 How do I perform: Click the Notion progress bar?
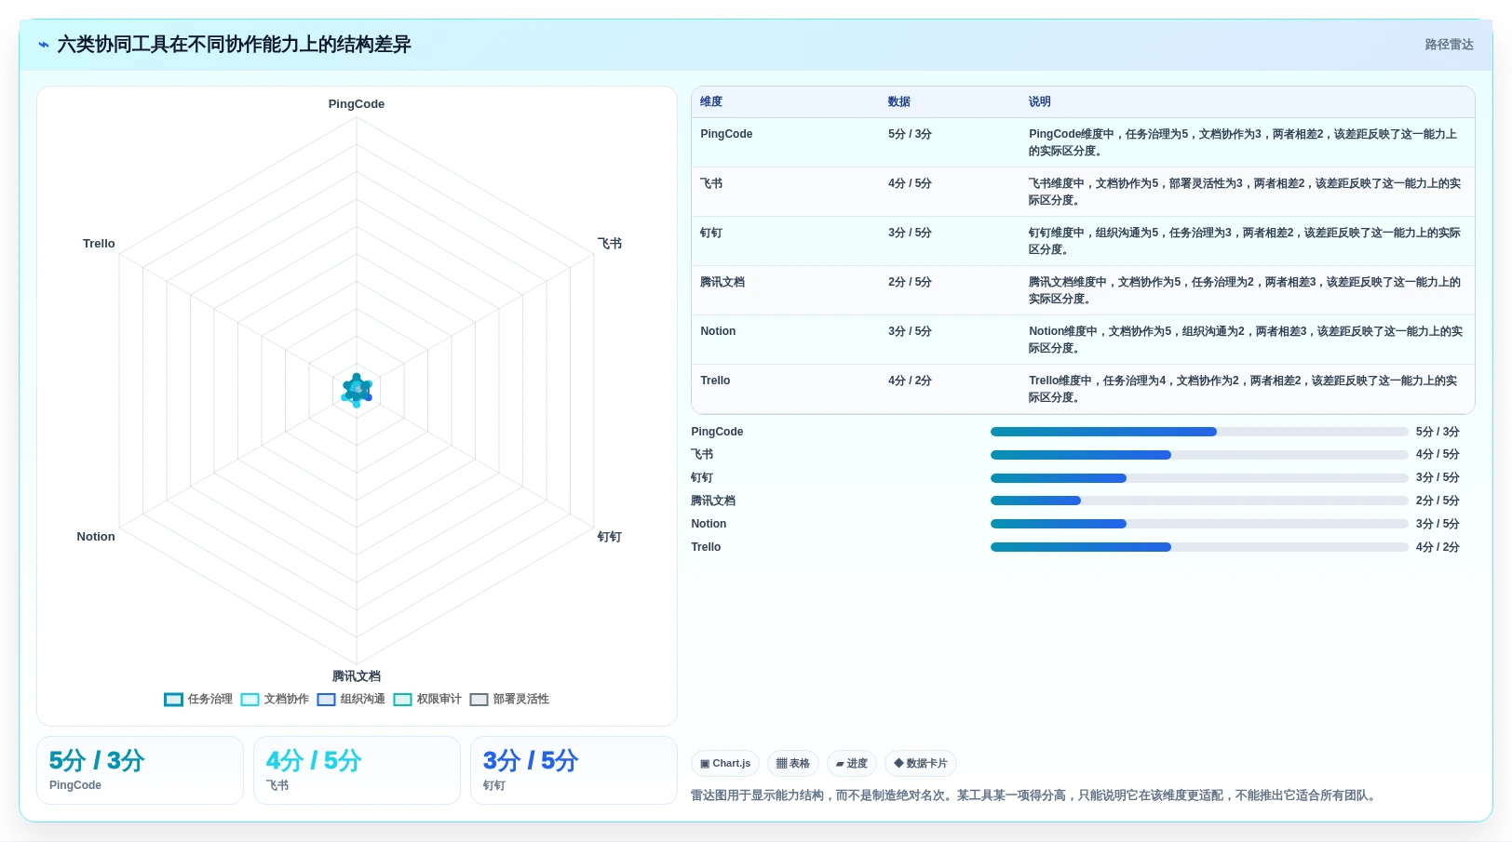pos(1199,524)
